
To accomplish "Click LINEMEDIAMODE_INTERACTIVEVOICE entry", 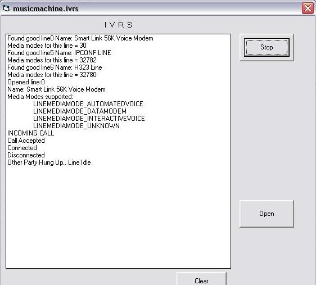I will [89, 119].
